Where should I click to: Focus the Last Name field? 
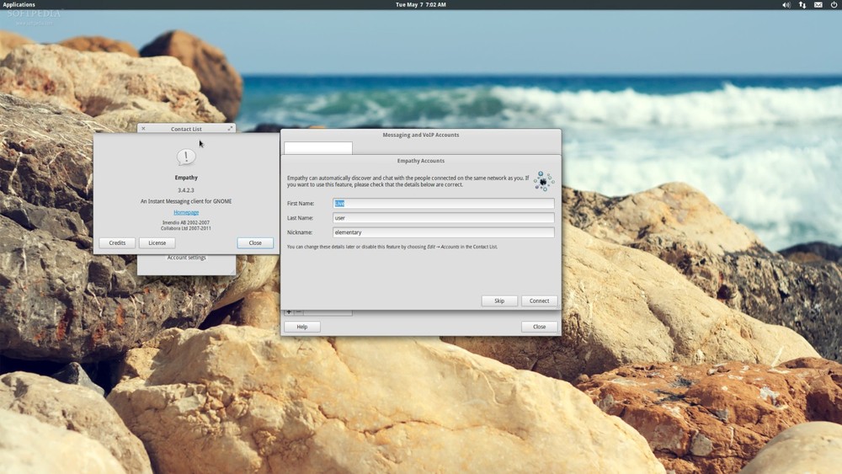coord(443,217)
